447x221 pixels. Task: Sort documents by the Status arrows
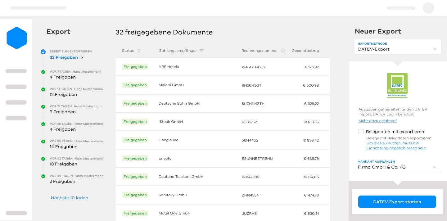139,51
